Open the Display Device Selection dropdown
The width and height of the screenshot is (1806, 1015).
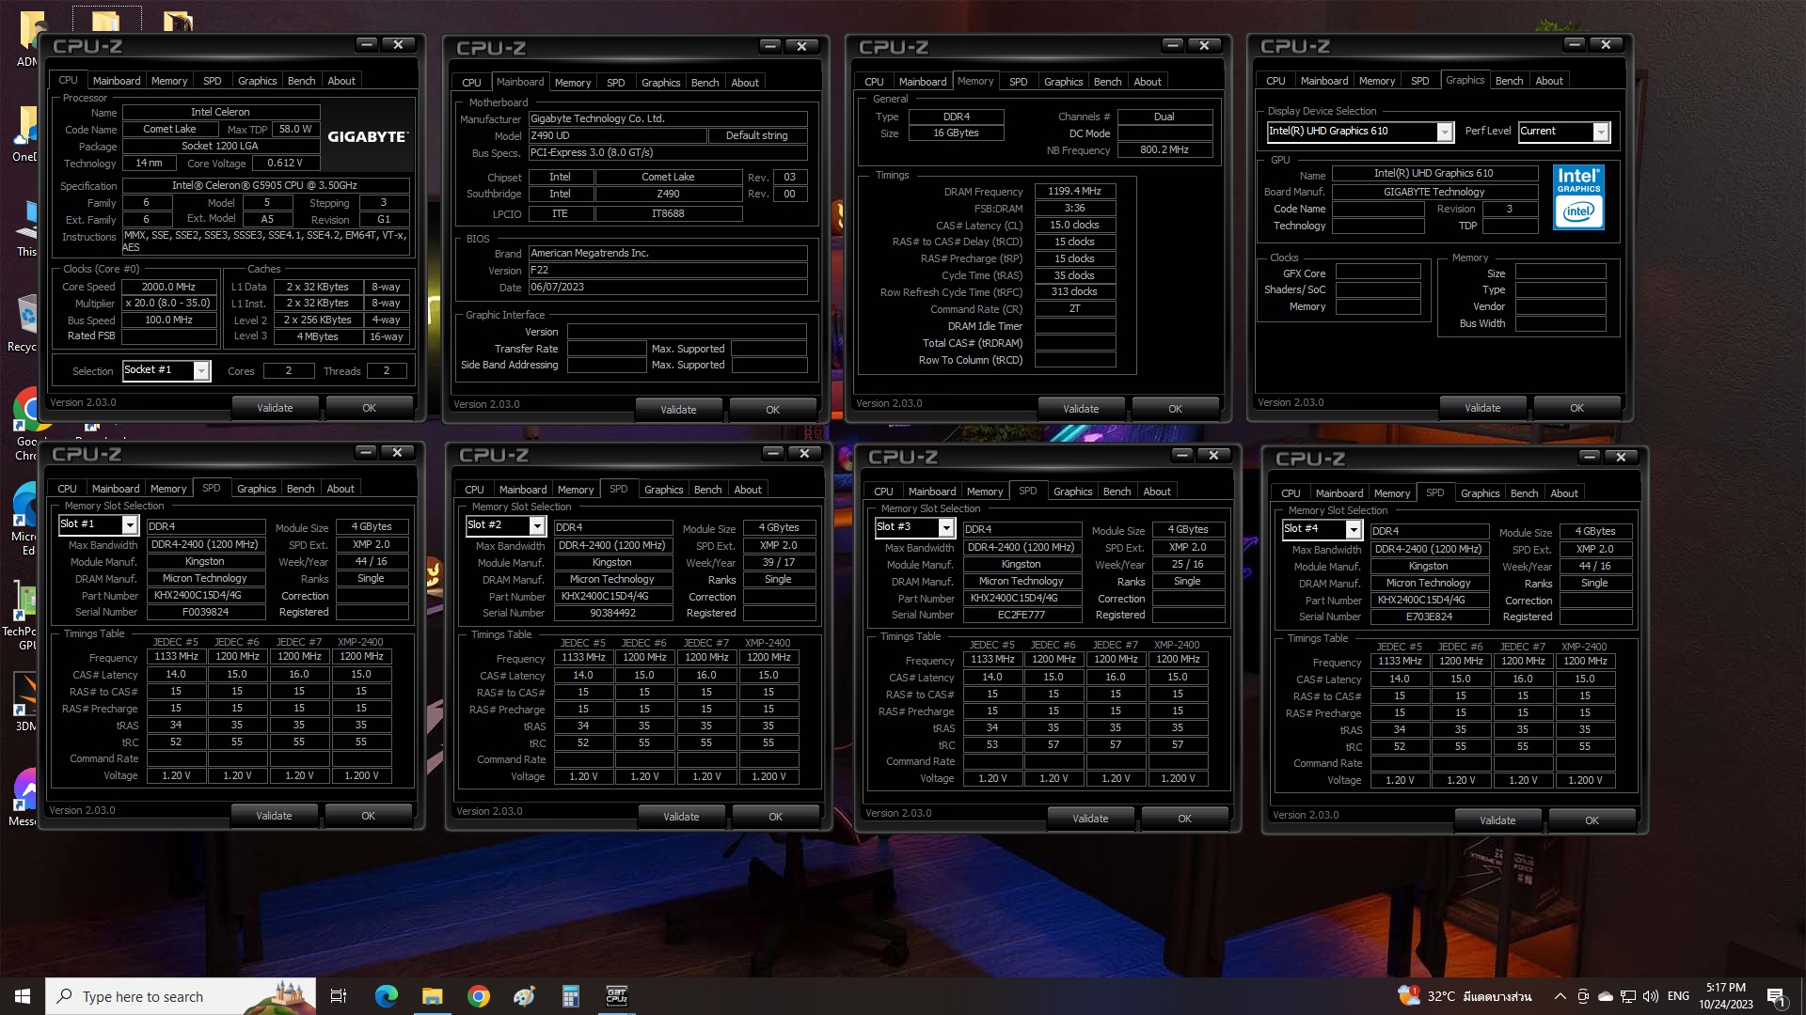[x=1444, y=132]
